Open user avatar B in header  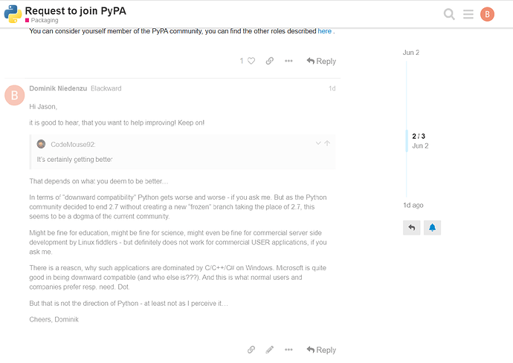point(487,14)
